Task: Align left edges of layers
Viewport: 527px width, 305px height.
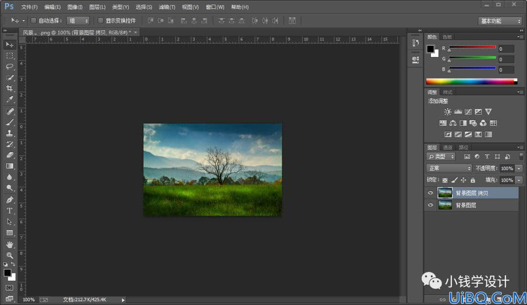Action: [x=183, y=21]
